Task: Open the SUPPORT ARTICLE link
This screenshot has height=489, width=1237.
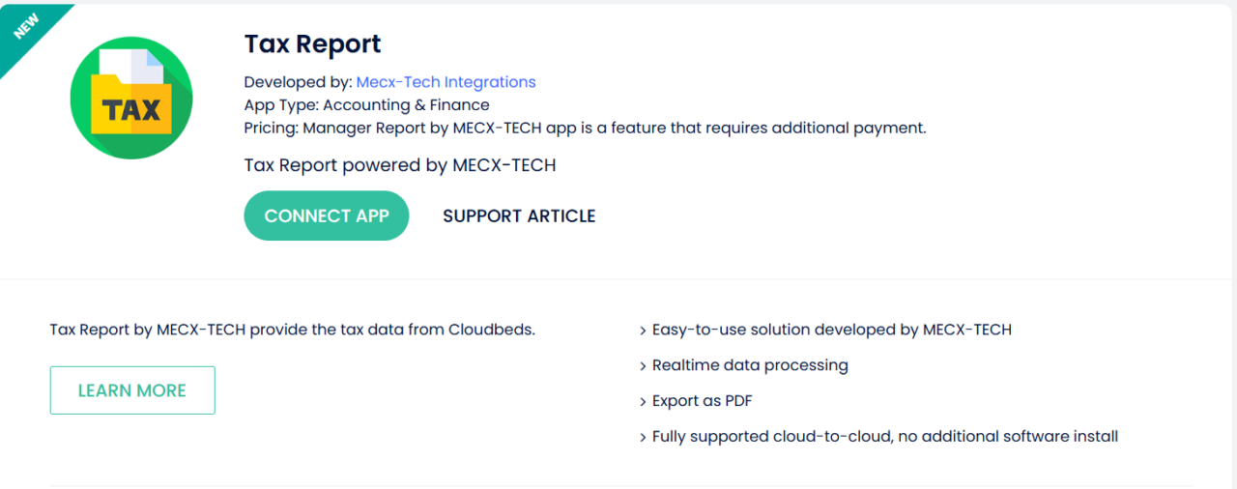Action: tap(519, 216)
